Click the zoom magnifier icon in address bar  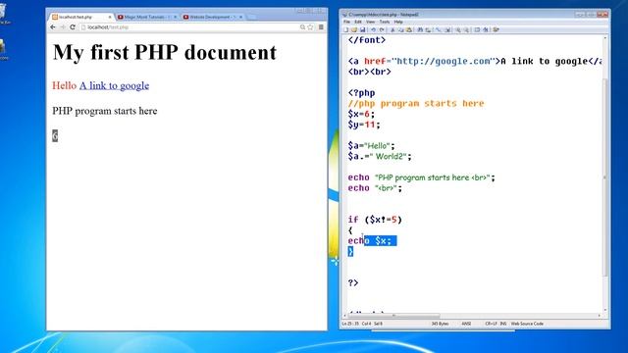302,27
